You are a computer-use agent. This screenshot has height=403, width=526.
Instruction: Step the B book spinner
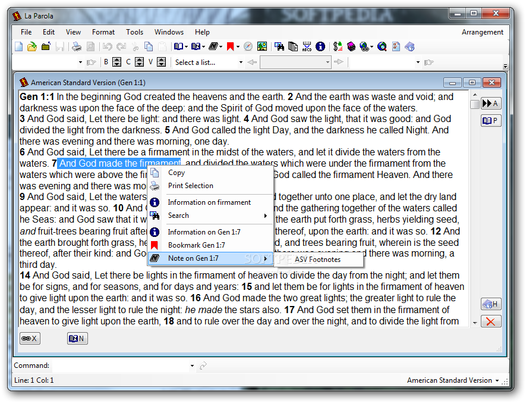point(116,62)
